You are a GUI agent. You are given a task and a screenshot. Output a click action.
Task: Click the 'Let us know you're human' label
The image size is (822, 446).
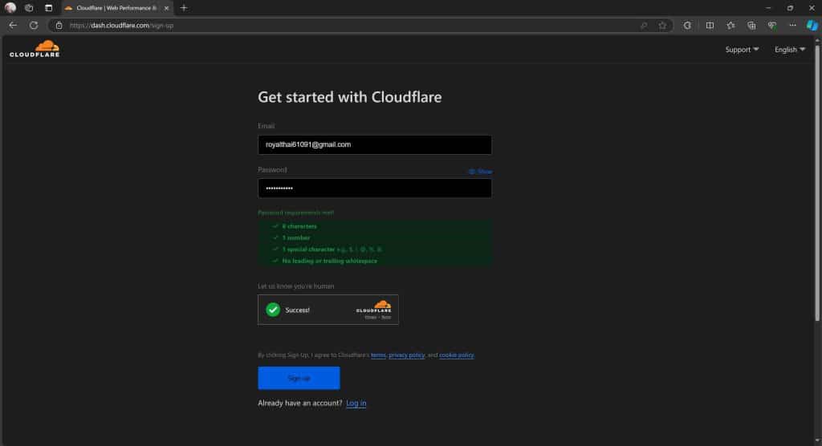[x=295, y=286]
